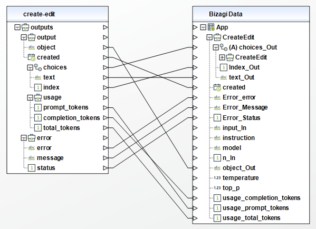316x229 pixels.
Task: Click the briefcase icon next to usage
Action: point(38,97)
